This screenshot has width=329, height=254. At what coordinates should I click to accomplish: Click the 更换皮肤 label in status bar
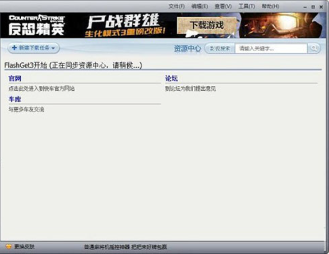point(24,247)
